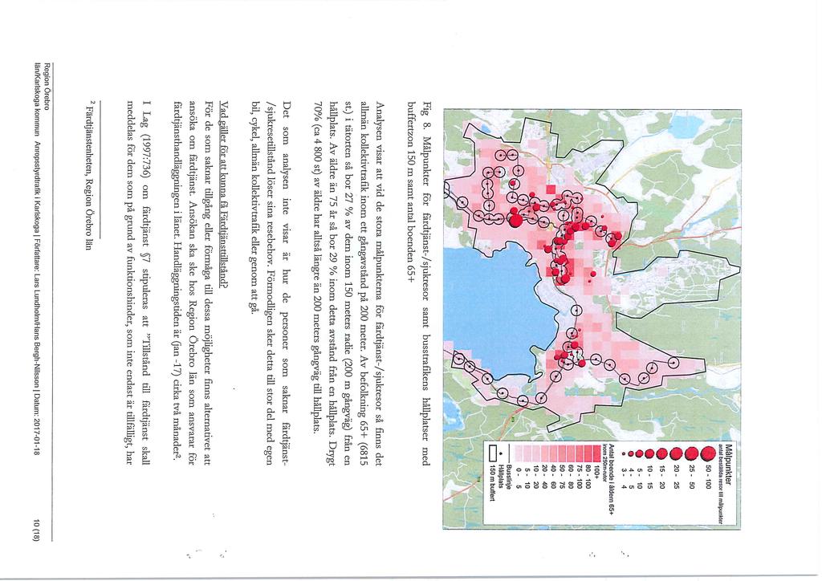
Task: Click the 150 m buffert rectangle symbol
Action: coord(493,453)
